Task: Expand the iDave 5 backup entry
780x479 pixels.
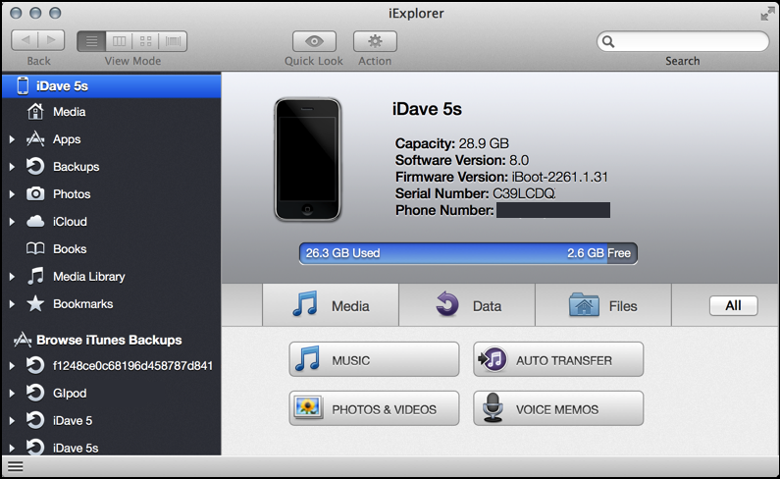Action: pos(12,421)
